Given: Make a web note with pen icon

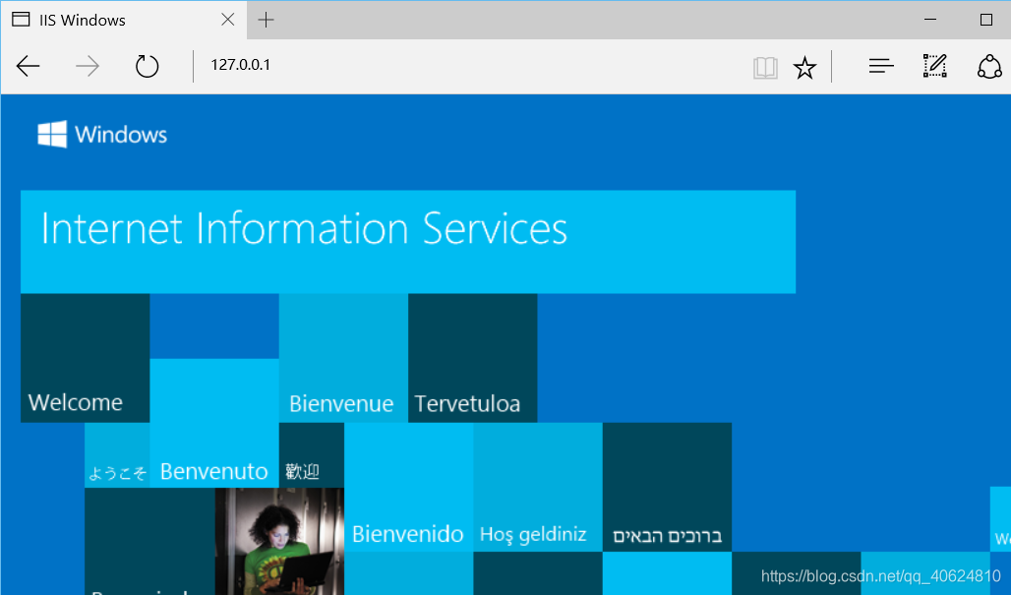Looking at the screenshot, I should pyautogui.click(x=934, y=66).
